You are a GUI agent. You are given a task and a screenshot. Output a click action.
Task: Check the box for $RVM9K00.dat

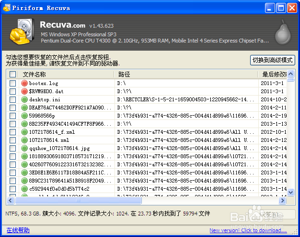point(12,91)
